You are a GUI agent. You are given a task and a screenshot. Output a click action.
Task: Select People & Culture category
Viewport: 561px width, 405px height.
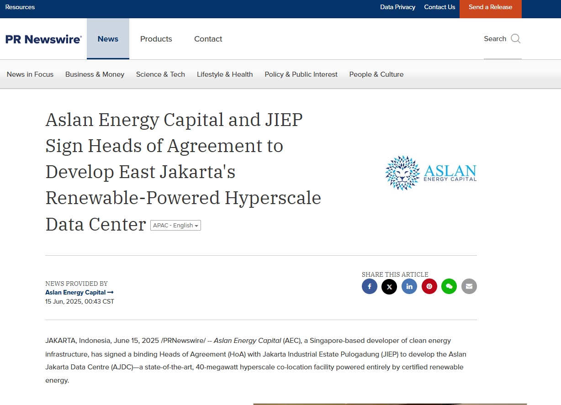click(x=376, y=74)
